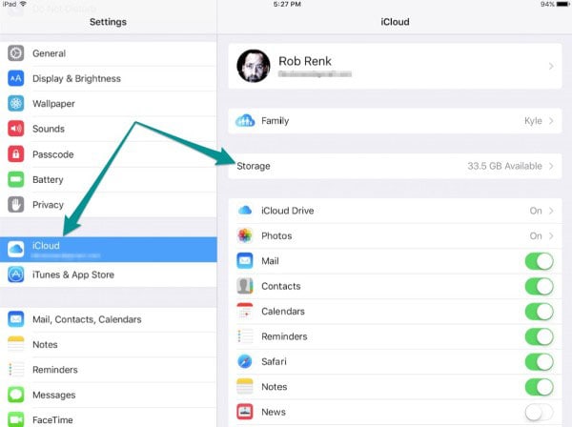Choose Display & Brightness in settings list
This screenshot has height=427, width=572.
[109, 78]
